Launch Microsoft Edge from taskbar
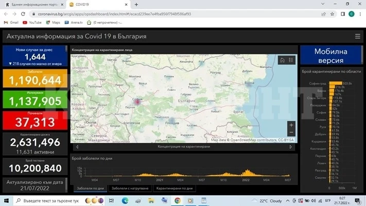 [125, 201]
